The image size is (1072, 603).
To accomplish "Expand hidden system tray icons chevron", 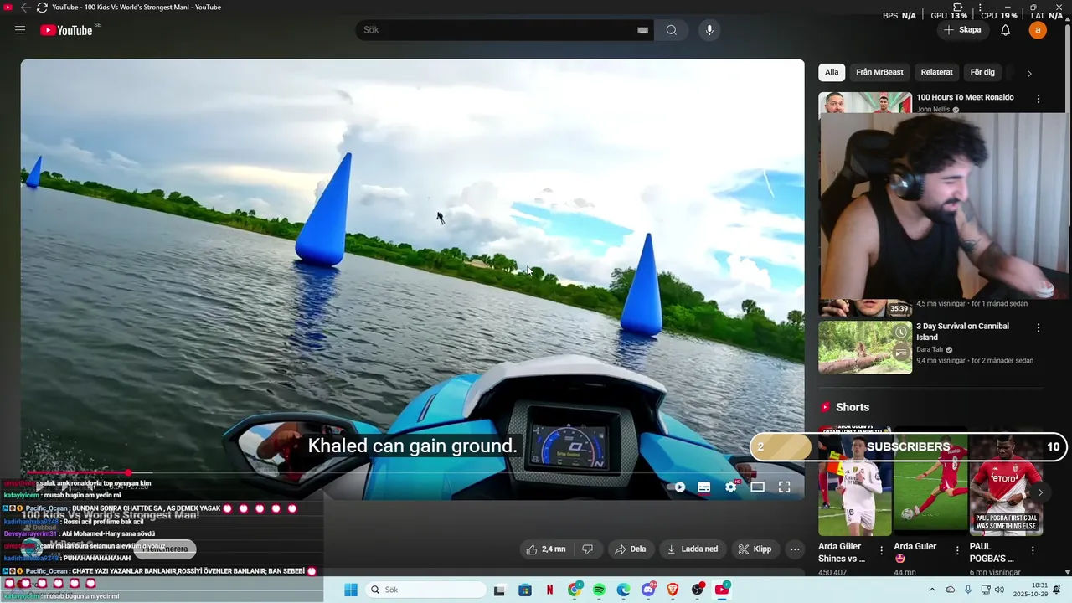I will click(932, 590).
